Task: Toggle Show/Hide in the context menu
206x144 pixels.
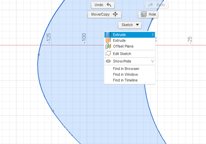Action: (130, 61)
